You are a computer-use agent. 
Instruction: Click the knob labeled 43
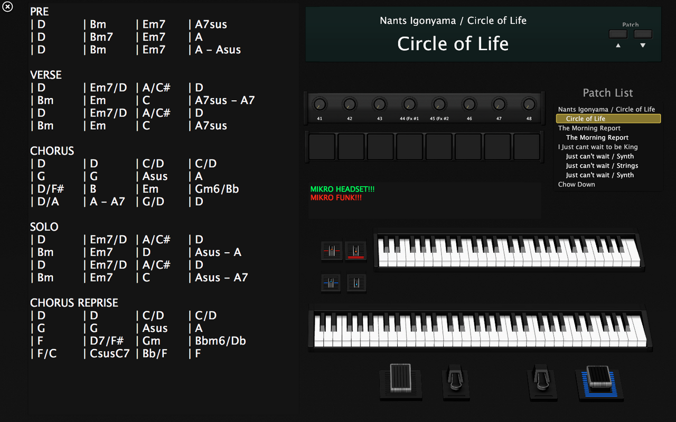[x=379, y=104]
